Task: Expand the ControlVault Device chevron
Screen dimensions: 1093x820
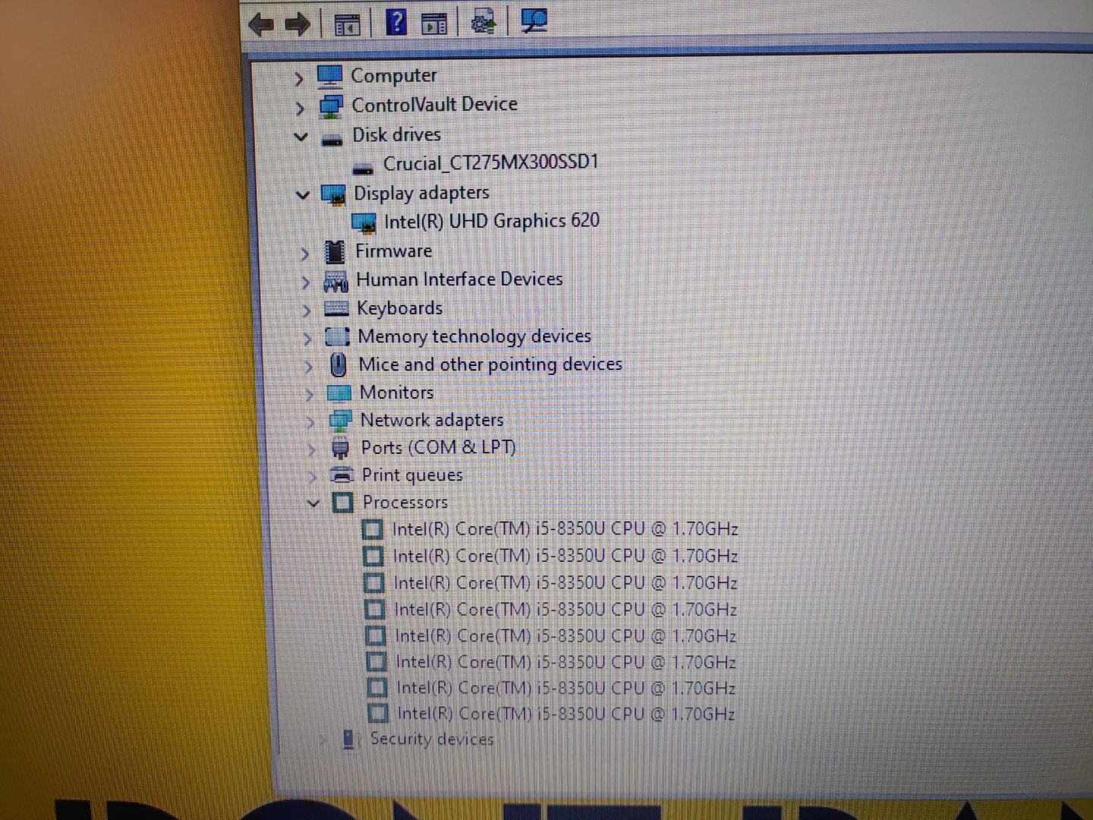Action: (301, 109)
